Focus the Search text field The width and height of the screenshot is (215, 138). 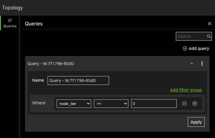pos(191,36)
